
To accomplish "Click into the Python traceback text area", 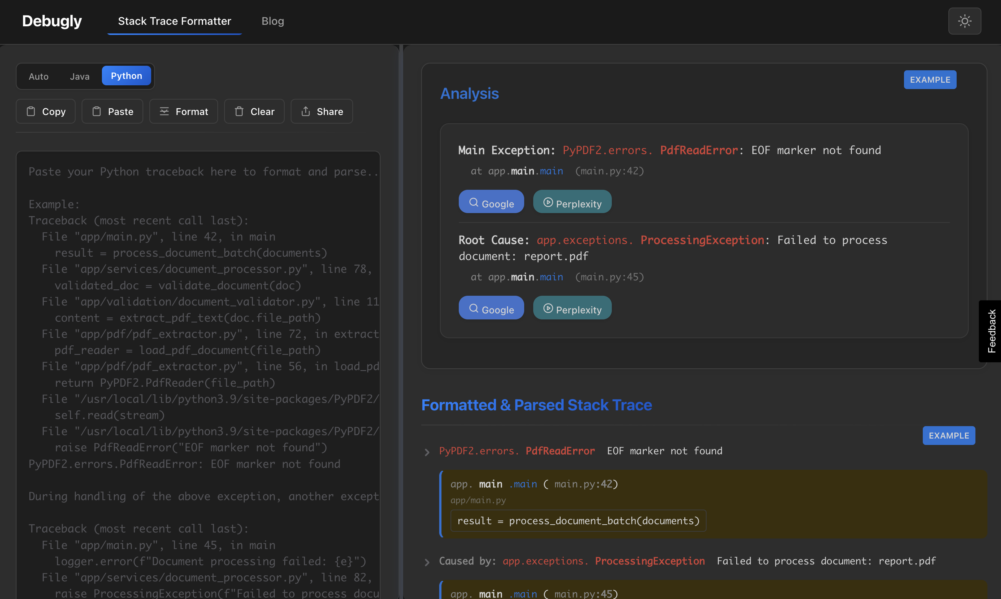I will (x=198, y=375).
